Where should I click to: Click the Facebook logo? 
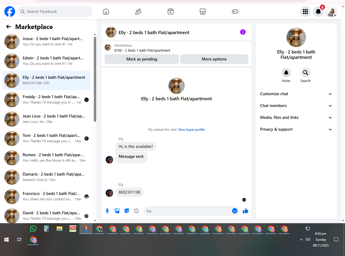pos(10,12)
